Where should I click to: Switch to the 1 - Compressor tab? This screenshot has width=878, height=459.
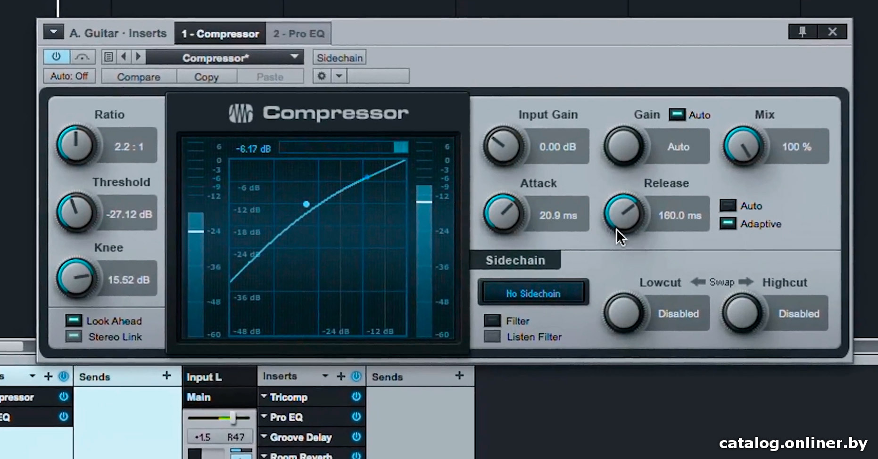pos(220,34)
